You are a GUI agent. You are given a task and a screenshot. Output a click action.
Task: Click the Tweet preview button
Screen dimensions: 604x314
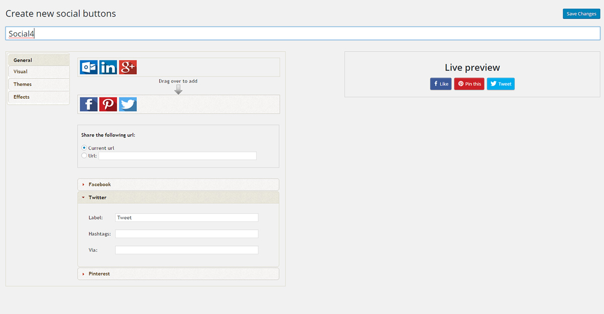coord(501,84)
